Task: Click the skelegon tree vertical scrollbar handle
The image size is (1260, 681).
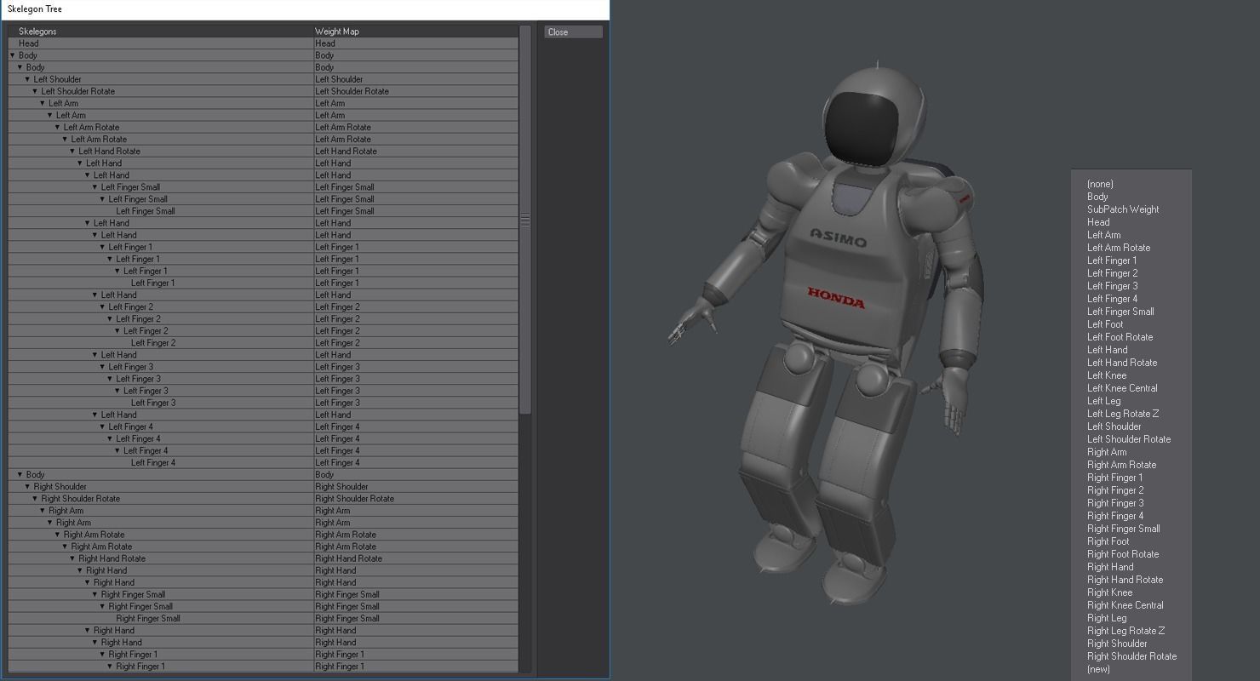Action: click(x=525, y=220)
